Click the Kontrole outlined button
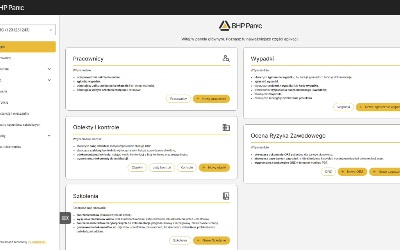This screenshot has width=400, height=250. [187, 167]
